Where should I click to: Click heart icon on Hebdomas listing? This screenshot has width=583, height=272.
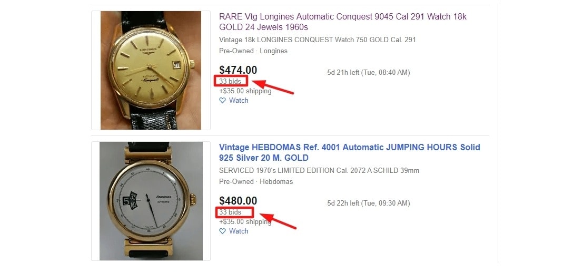point(222,231)
